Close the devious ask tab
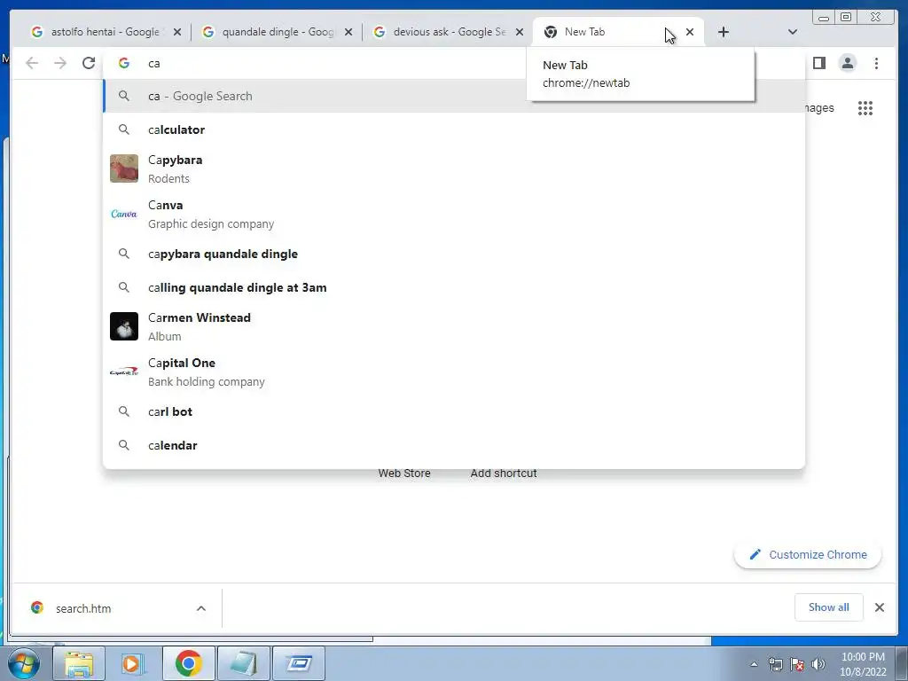The width and height of the screenshot is (908, 681). [520, 32]
